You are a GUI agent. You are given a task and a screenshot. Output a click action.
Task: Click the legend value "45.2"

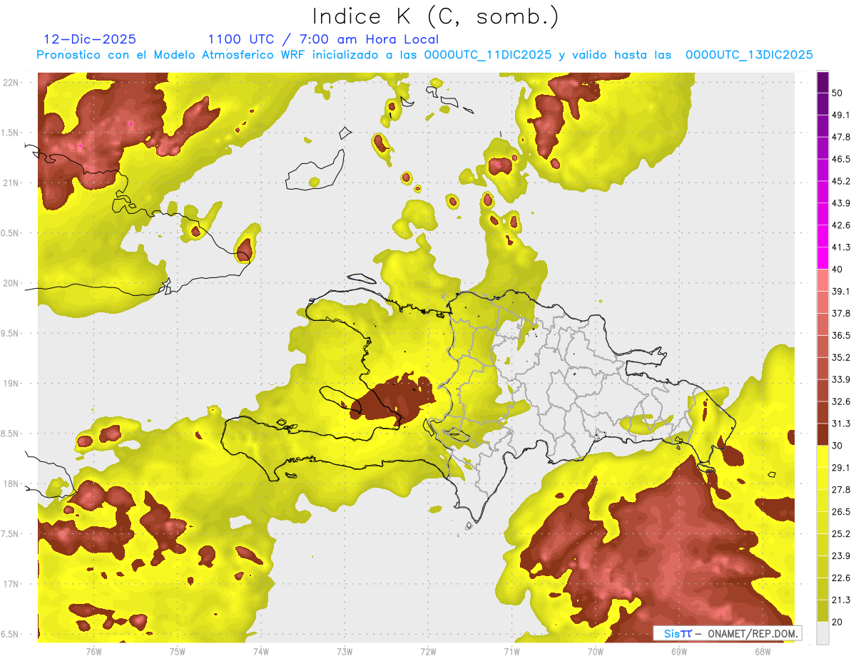[x=841, y=181]
